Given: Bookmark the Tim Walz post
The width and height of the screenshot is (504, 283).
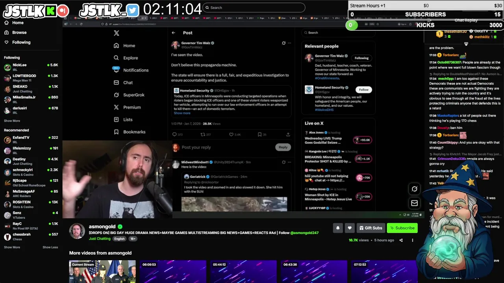Looking at the screenshot, I should (259, 134).
